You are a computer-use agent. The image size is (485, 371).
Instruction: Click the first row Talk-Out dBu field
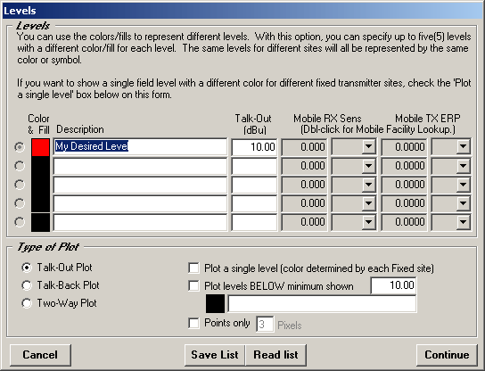coord(254,146)
